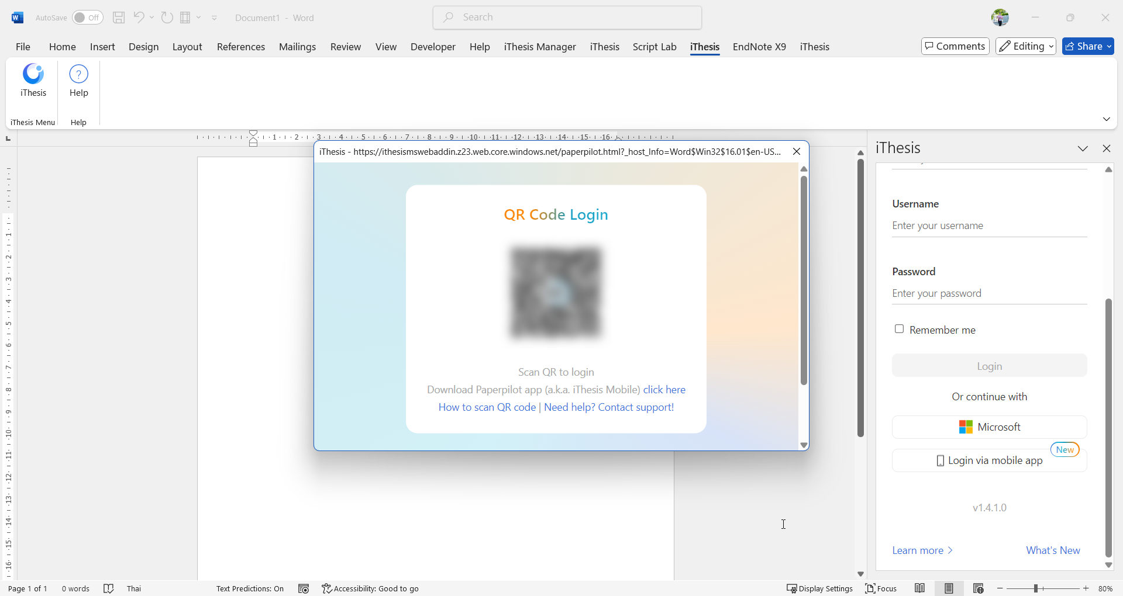Screen dimensions: 1123x596
Task: Click the '0 words' word count
Action: pos(75,588)
